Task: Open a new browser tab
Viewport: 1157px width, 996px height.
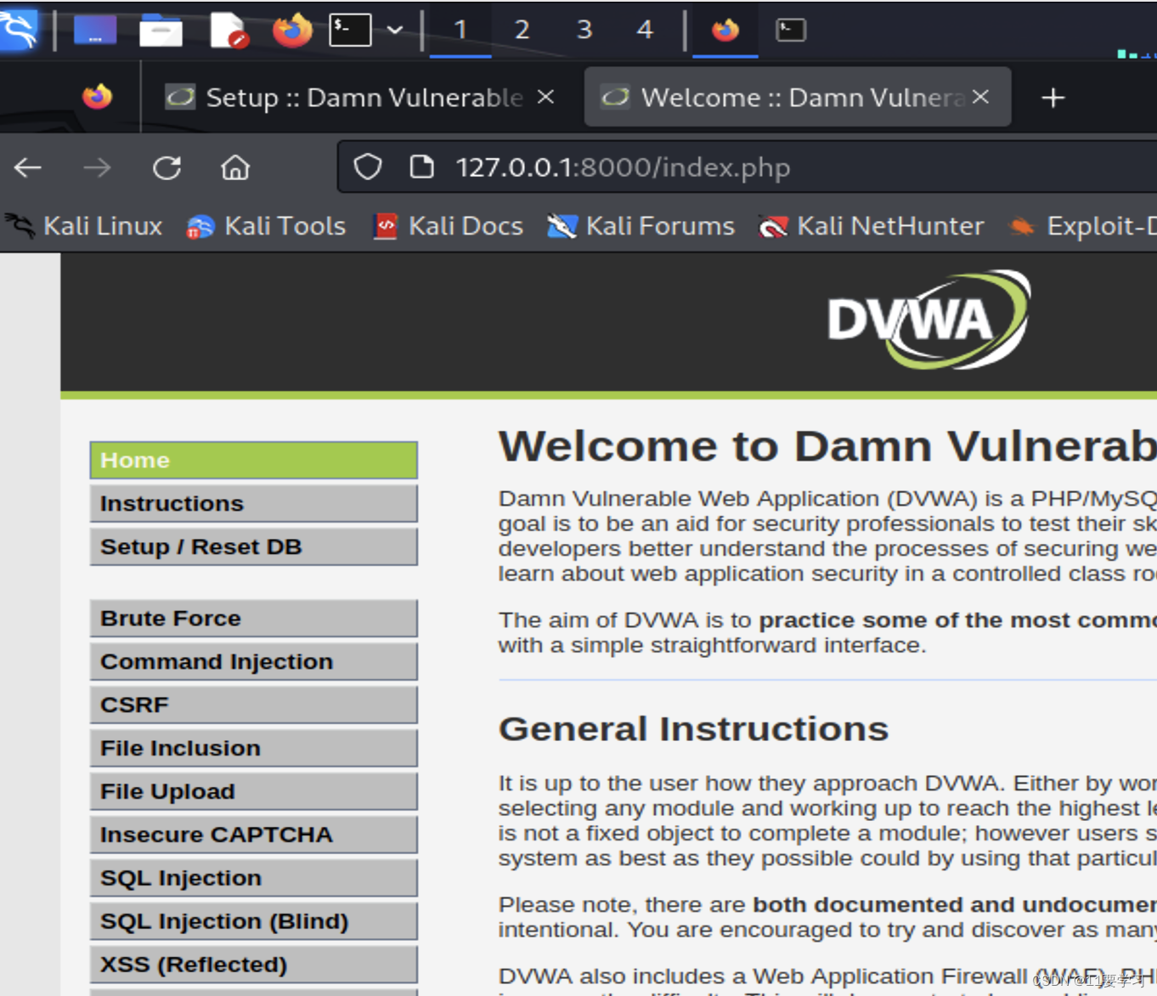Action: click(1053, 97)
